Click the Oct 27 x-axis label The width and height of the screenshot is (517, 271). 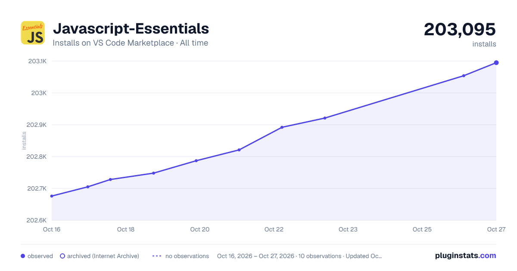click(x=496, y=229)
